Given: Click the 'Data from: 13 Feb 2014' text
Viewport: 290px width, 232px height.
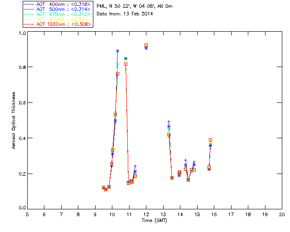Looking at the screenshot, I should (125, 14).
